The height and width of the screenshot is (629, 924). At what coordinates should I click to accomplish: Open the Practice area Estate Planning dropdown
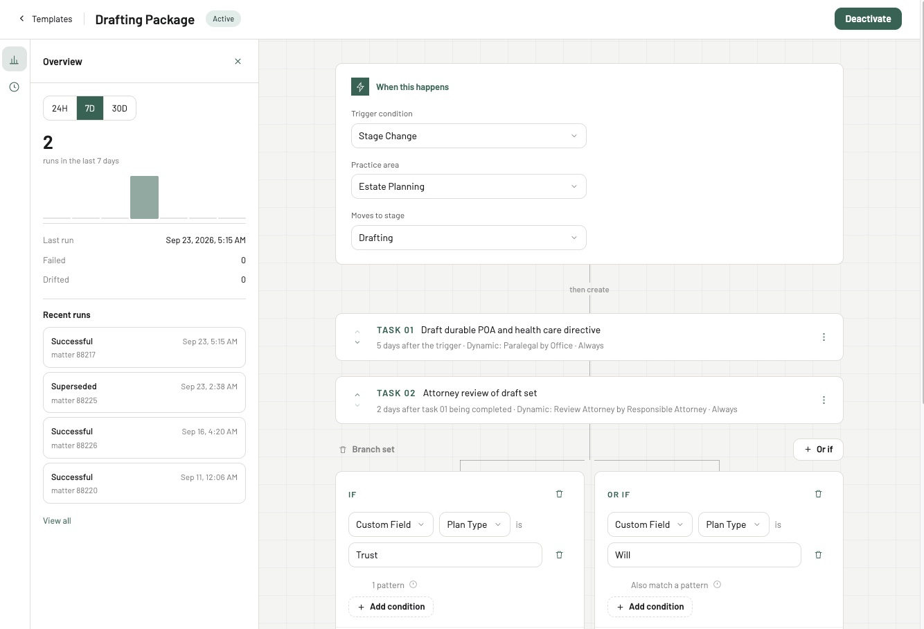tap(468, 186)
